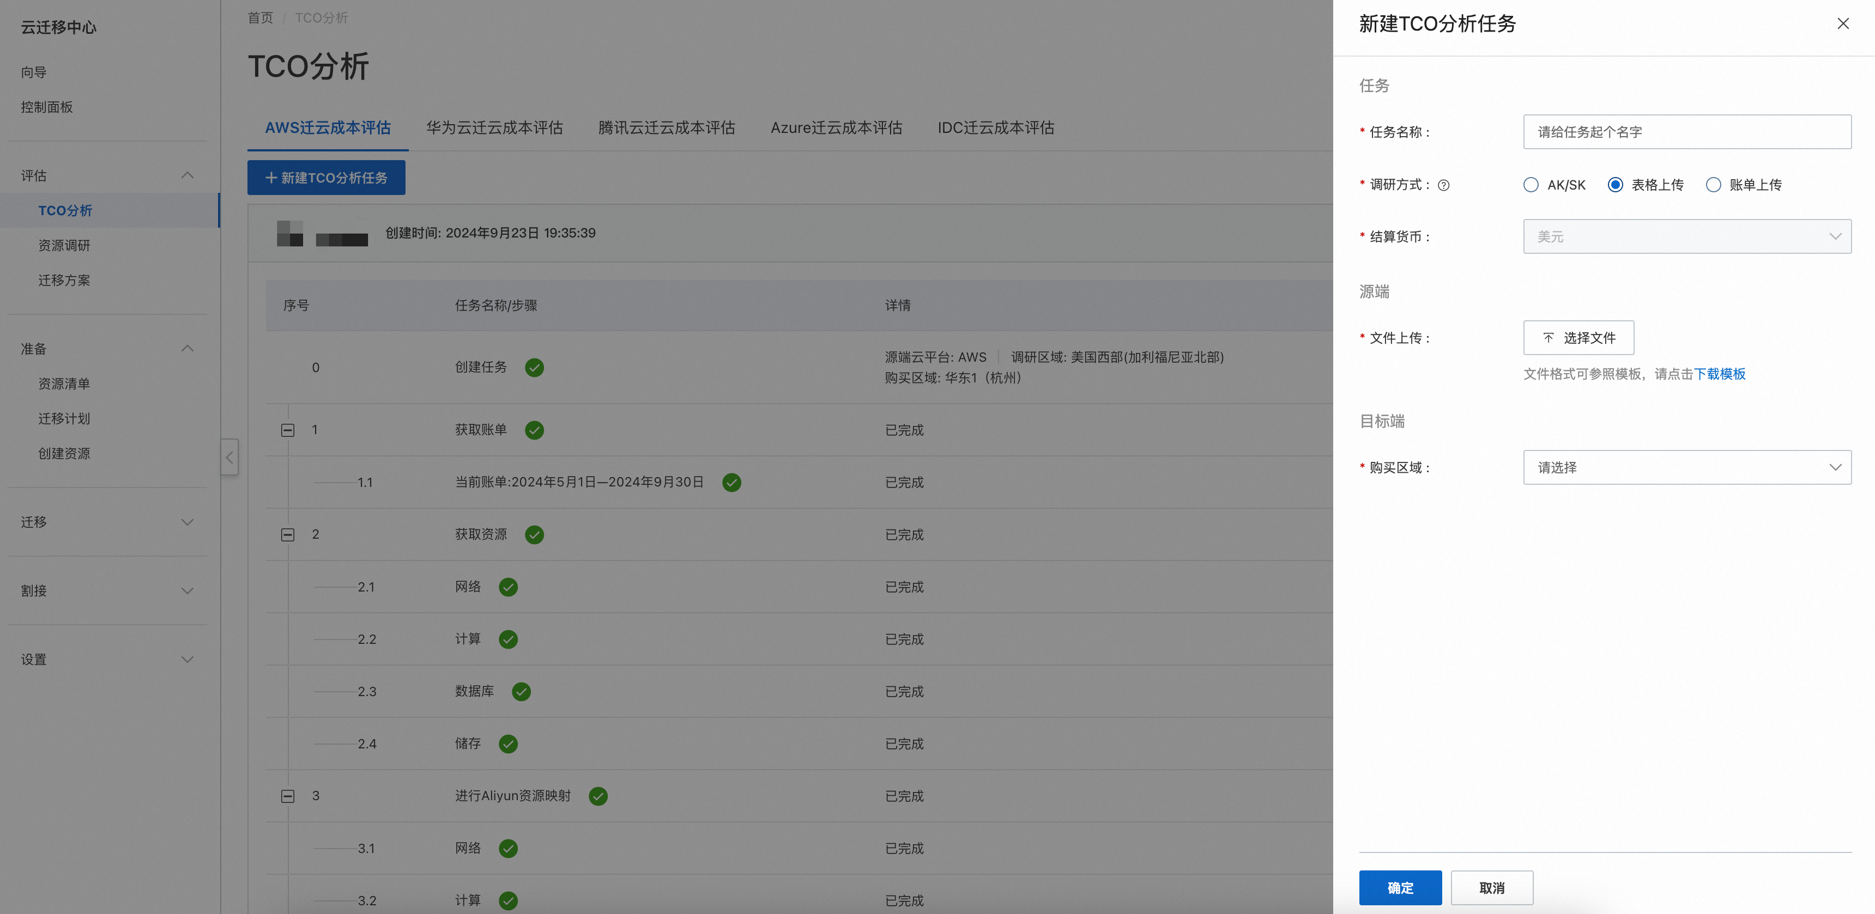Click checkmark in row 3.1 网络
The height and width of the screenshot is (914, 1875).
point(508,849)
